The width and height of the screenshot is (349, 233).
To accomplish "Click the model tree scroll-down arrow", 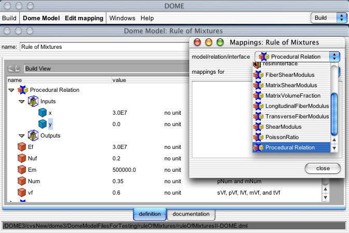I will click(x=326, y=198).
